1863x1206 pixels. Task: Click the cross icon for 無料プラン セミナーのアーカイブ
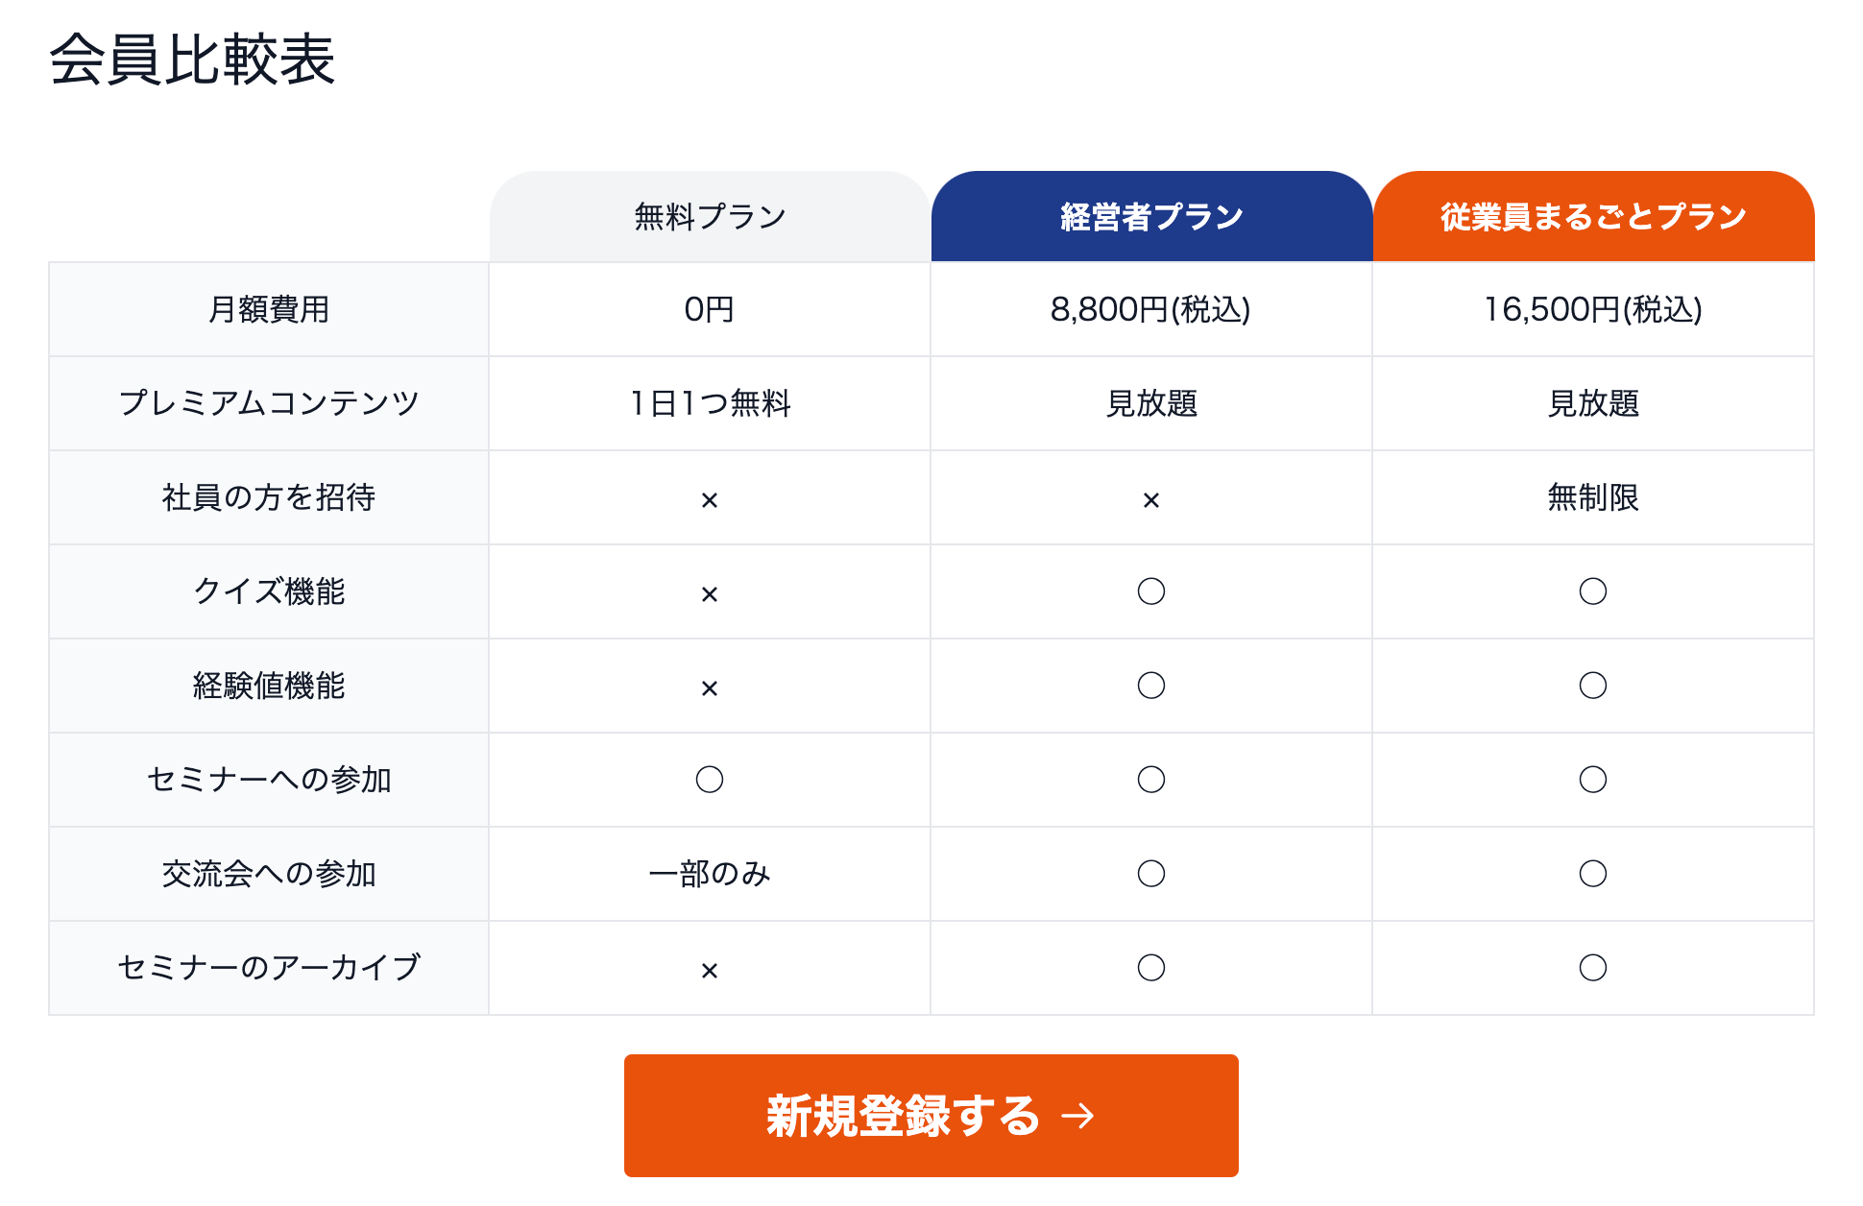(x=710, y=971)
